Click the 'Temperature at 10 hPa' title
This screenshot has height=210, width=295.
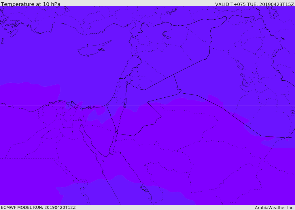pyautogui.click(x=31, y=4)
